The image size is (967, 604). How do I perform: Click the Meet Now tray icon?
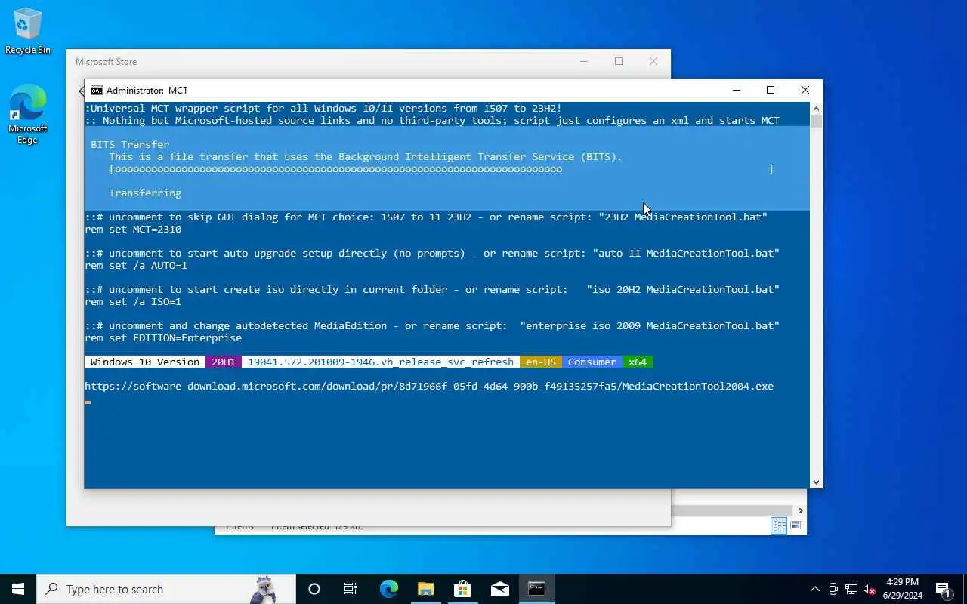tap(833, 589)
